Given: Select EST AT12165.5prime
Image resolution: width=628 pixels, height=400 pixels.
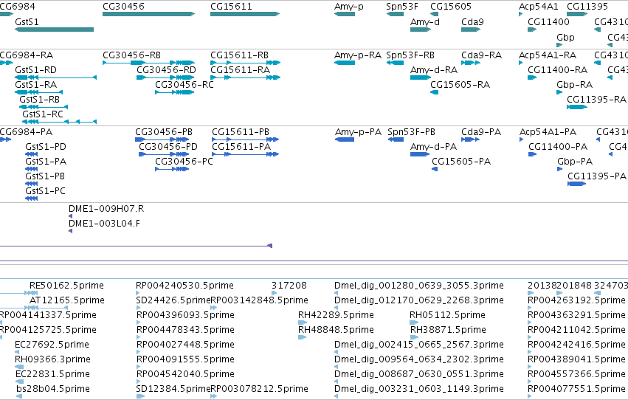Looking at the screenshot, I should pos(67,300).
